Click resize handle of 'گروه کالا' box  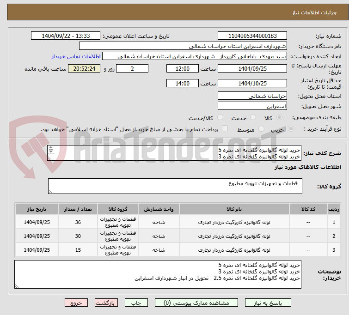click(x=50, y=191)
